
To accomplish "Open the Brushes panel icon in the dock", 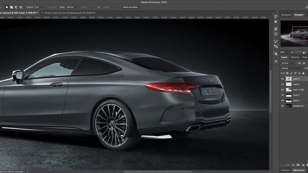I will [x=276, y=41].
